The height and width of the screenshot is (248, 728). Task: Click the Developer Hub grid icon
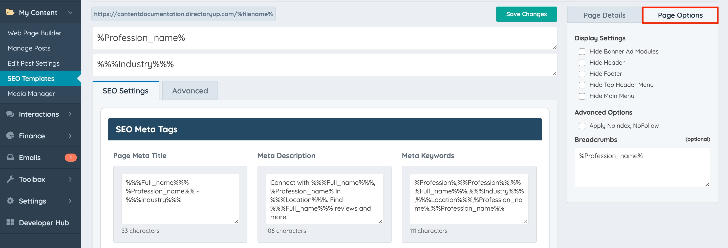tap(10, 222)
